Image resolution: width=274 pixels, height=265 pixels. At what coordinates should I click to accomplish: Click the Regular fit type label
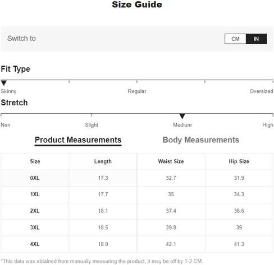[x=137, y=91]
